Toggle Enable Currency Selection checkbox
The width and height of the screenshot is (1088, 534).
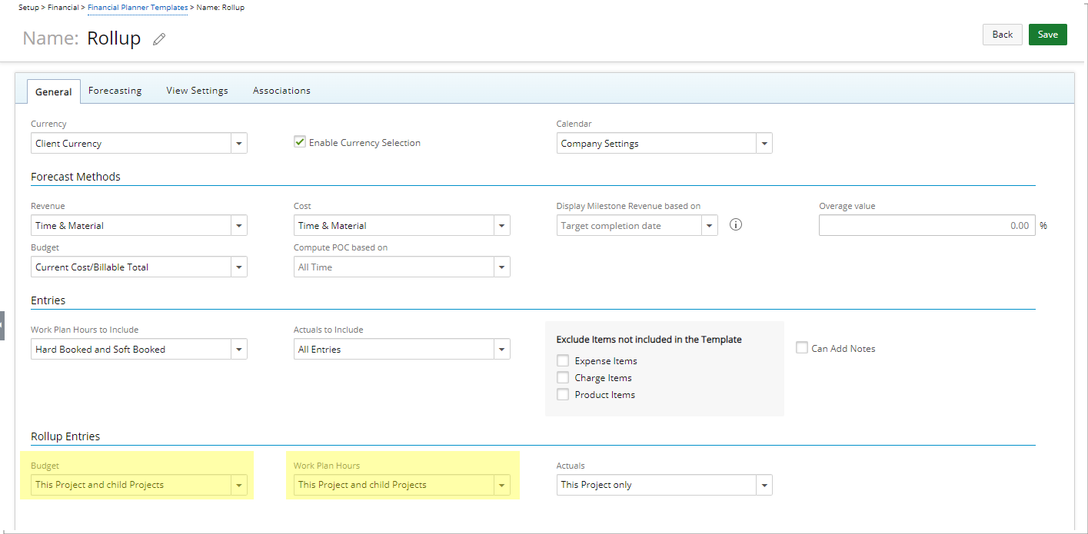click(x=300, y=142)
